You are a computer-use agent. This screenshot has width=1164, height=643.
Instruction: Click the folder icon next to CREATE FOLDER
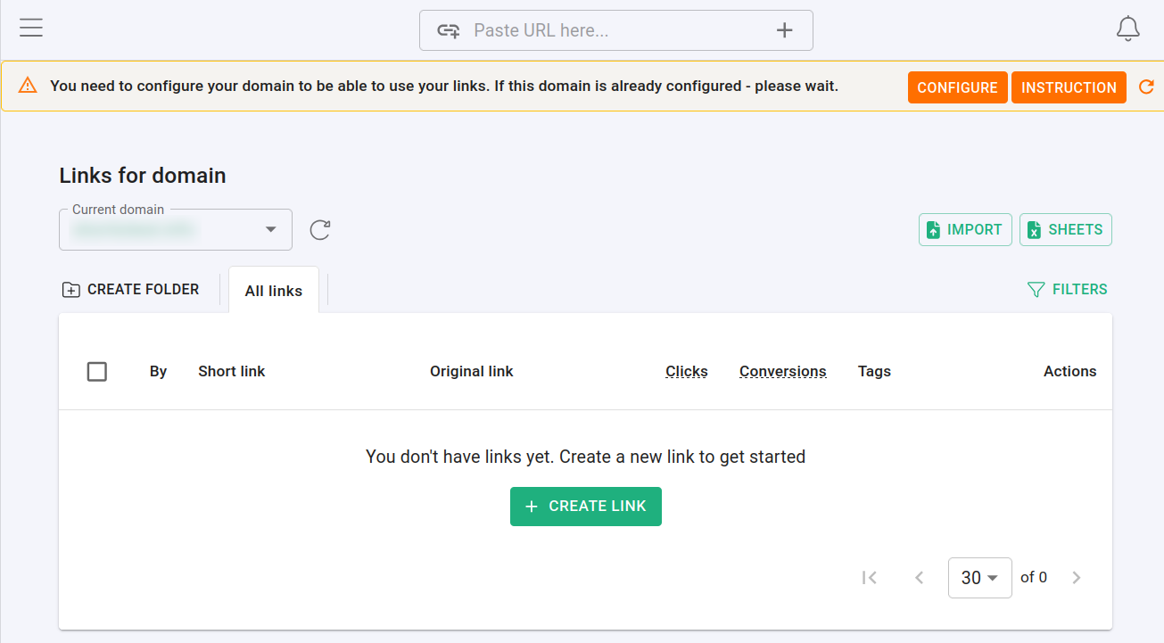pyautogui.click(x=70, y=289)
